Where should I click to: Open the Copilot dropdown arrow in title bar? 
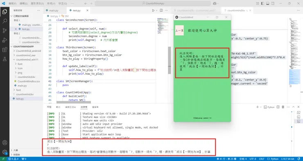218,3
